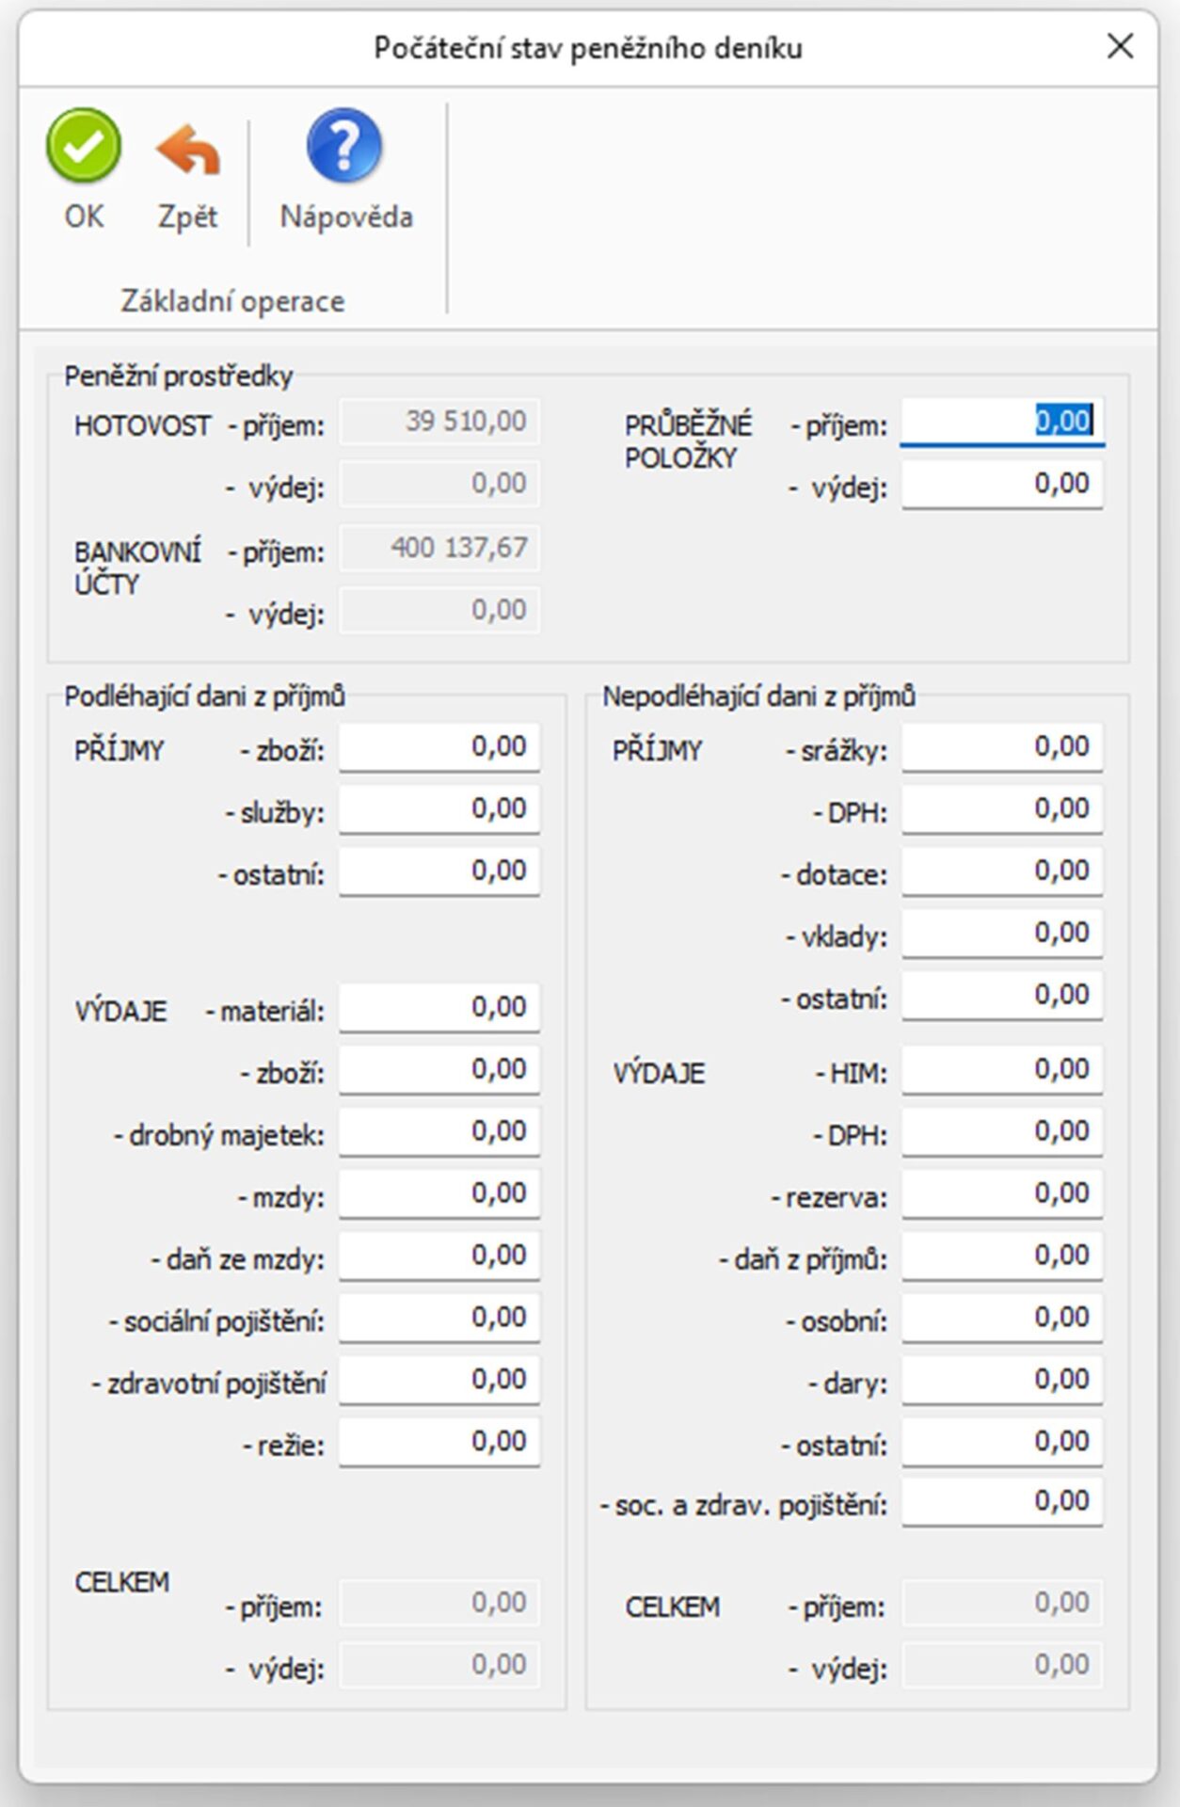Click the Příjmy zboží input field
The image size is (1180, 1807).
click(x=439, y=747)
